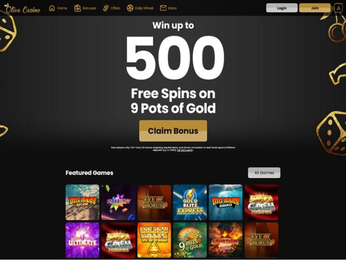Launch Big Bass Splash game
This screenshot has height=260, width=346.
[82, 202]
